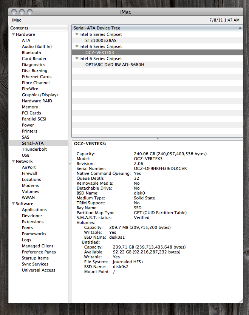Open Locations under Network
The height and width of the screenshot is (315, 249).
31,179
